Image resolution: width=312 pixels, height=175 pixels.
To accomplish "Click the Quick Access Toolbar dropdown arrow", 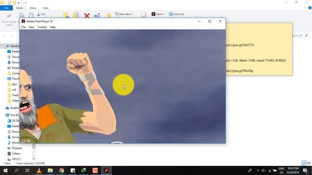I will (19, 3).
